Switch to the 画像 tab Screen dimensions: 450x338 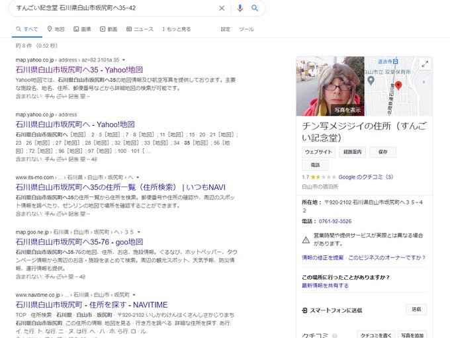coord(82,29)
